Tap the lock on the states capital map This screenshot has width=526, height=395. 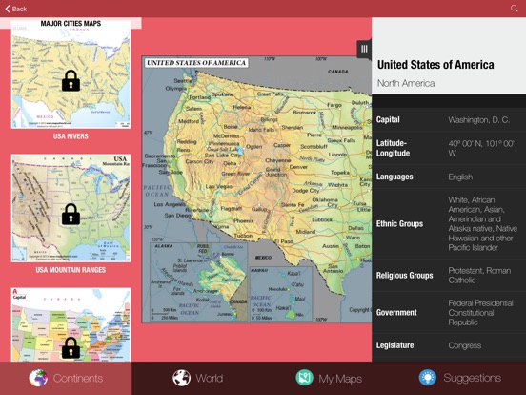(x=71, y=347)
